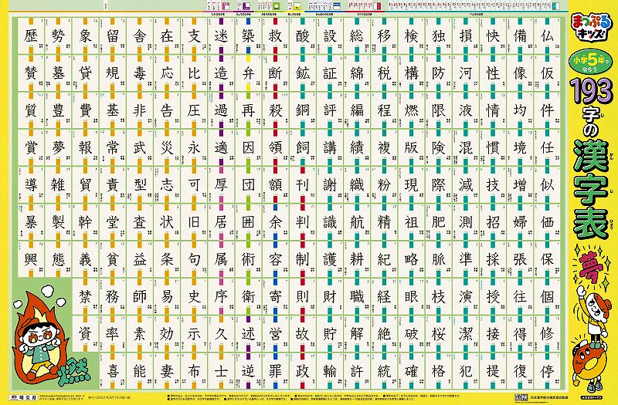618x405 pixels.
Task: Click the kanji 備
Action: click(520, 36)
